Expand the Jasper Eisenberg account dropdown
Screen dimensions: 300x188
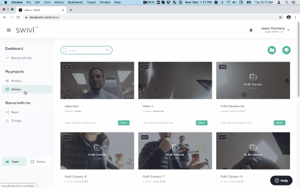[288, 30]
